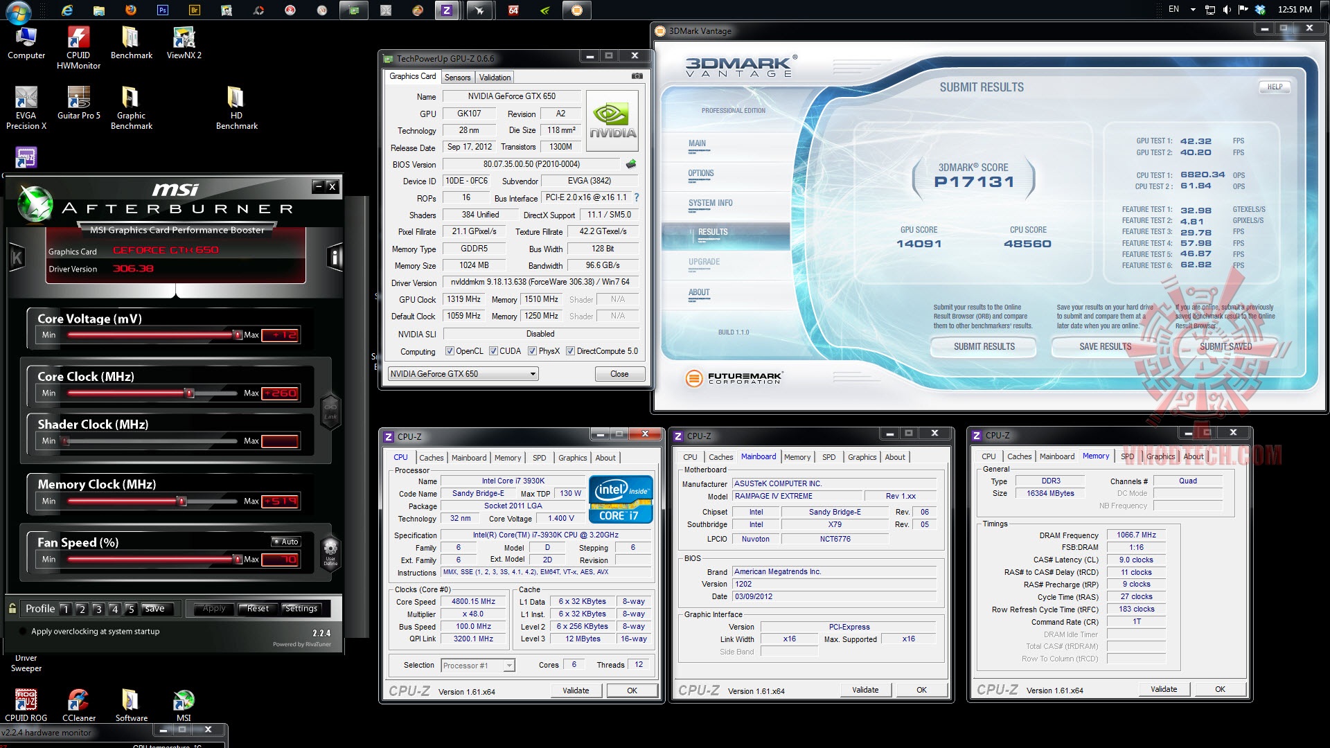
Task: Click the SUBMIT RESULTS button
Action: coord(984,346)
